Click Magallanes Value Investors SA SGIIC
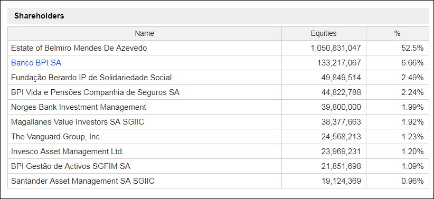The height and width of the screenshot is (199, 434). pyautogui.click(x=78, y=122)
